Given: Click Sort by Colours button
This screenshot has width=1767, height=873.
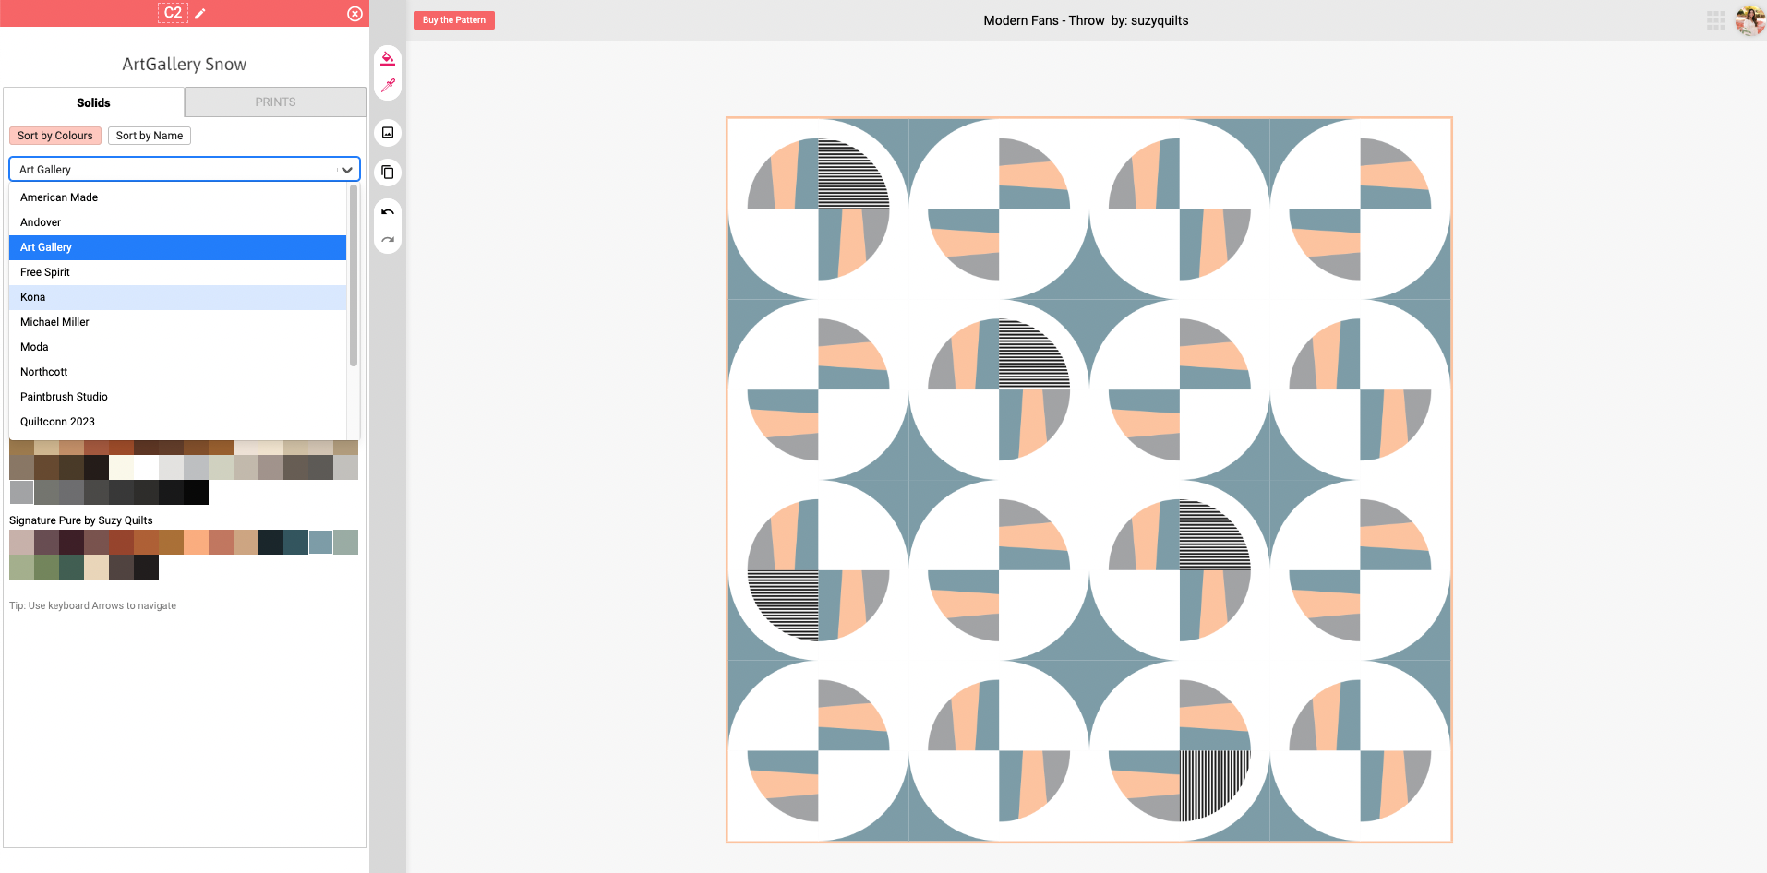Looking at the screenshot, I should coord(55,136).
